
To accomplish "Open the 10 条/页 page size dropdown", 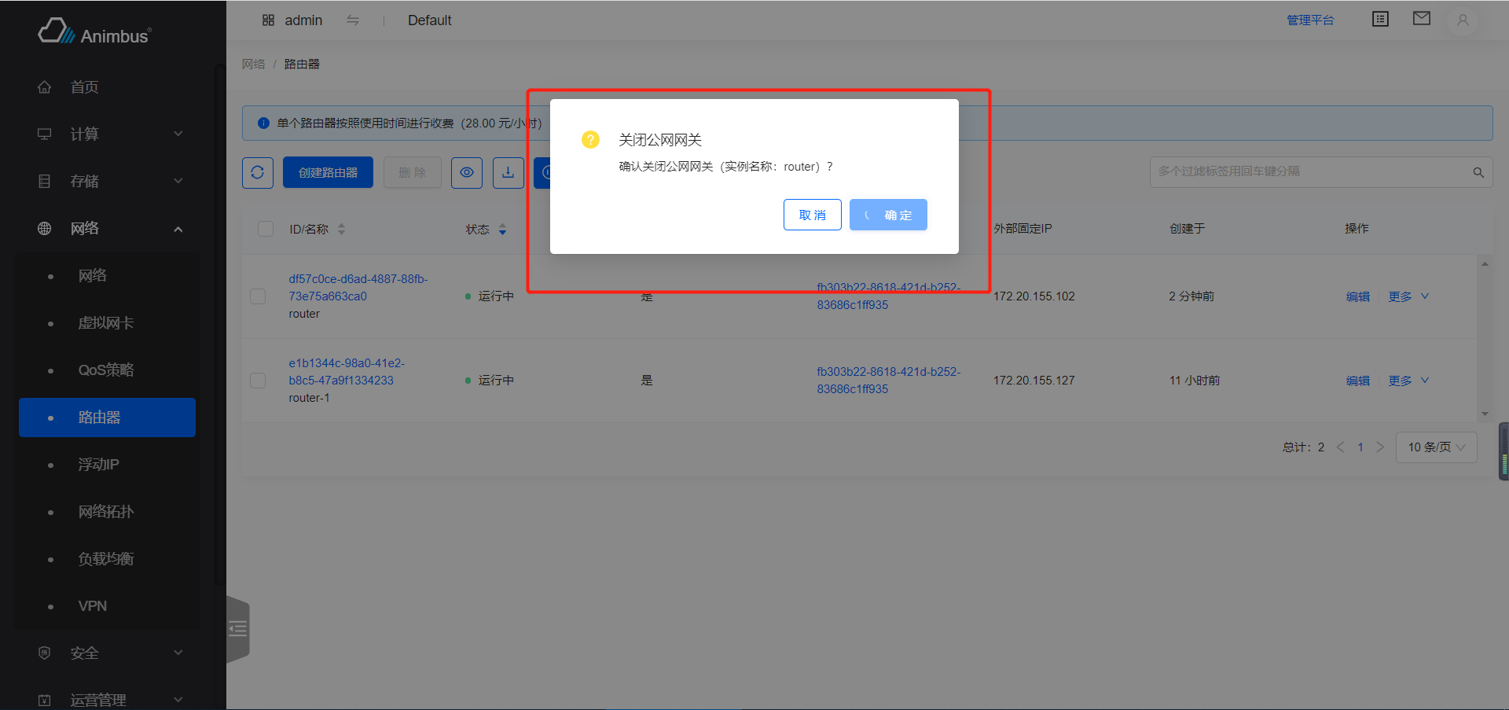I will [x=1435, y=447].
